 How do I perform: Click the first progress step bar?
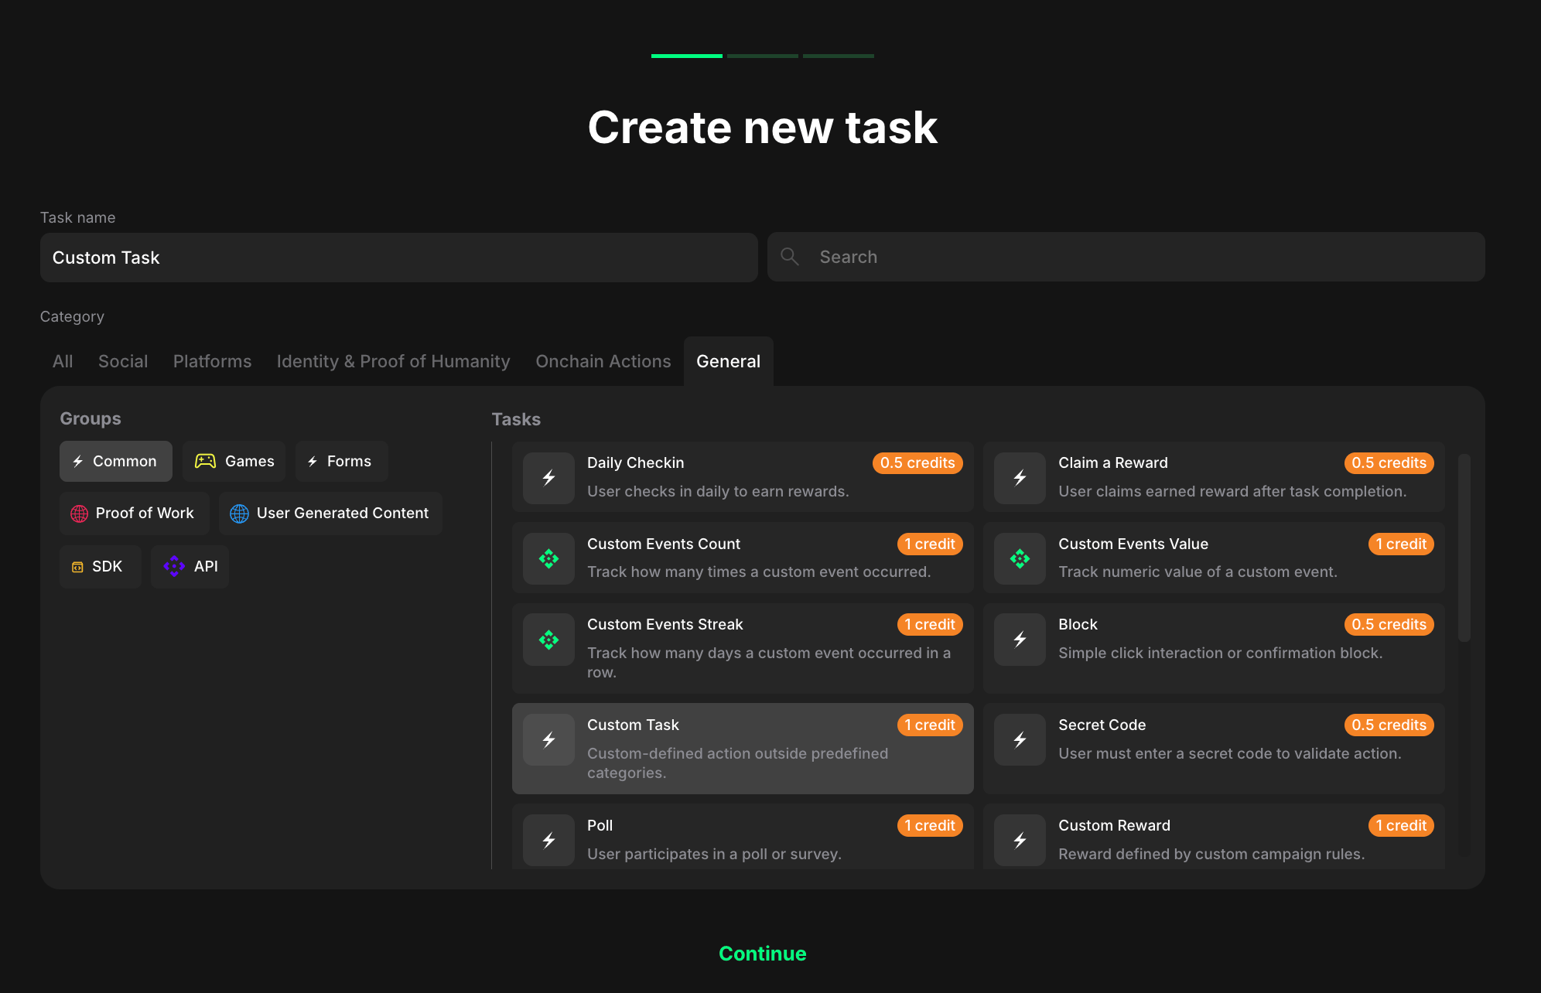pos(686,56)
